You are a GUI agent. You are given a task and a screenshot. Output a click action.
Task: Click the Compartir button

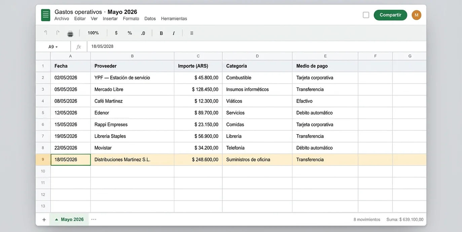point(390,15)
